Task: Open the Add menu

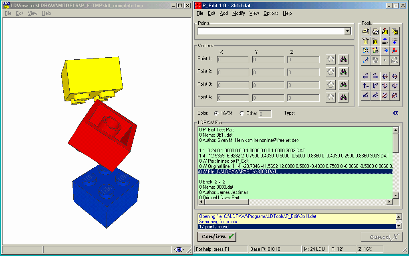Action: [224, 13]
